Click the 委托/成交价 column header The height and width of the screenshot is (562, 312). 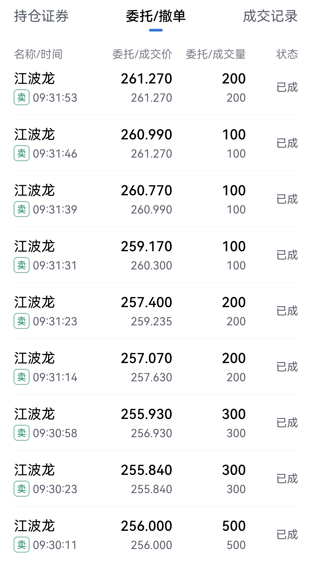point(142,54)
